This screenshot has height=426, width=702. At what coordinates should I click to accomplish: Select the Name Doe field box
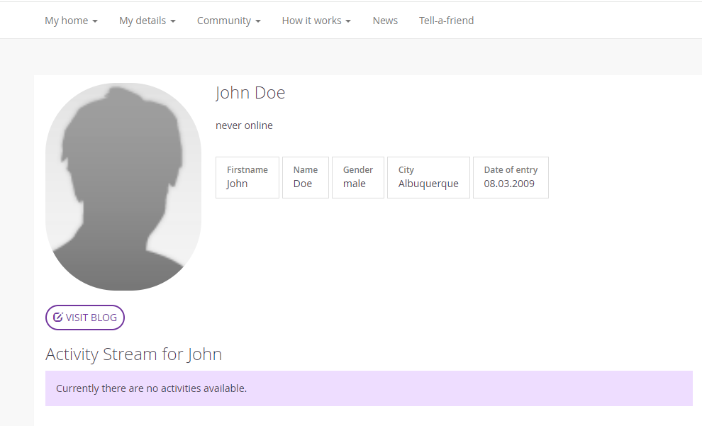(x=306, y=177)
